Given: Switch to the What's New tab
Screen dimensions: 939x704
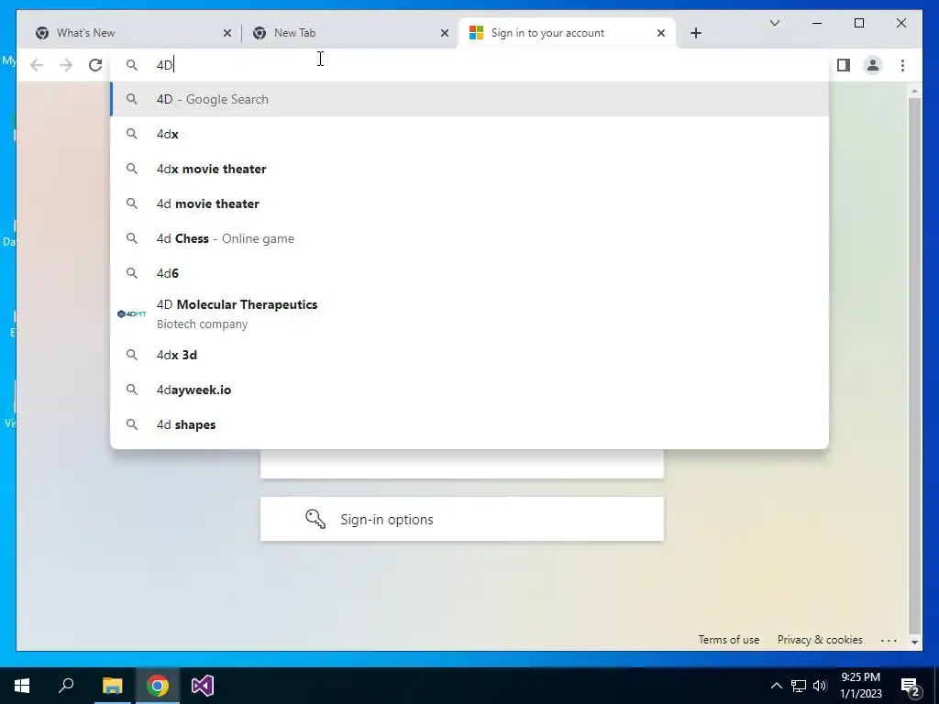Looking at the screenshot, I should (x=132, y=33).
